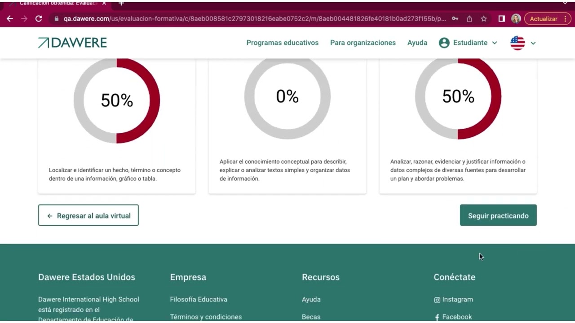
Task: Open Programas educativos menu
Action: pyautogui.click(x=283, y=43)
